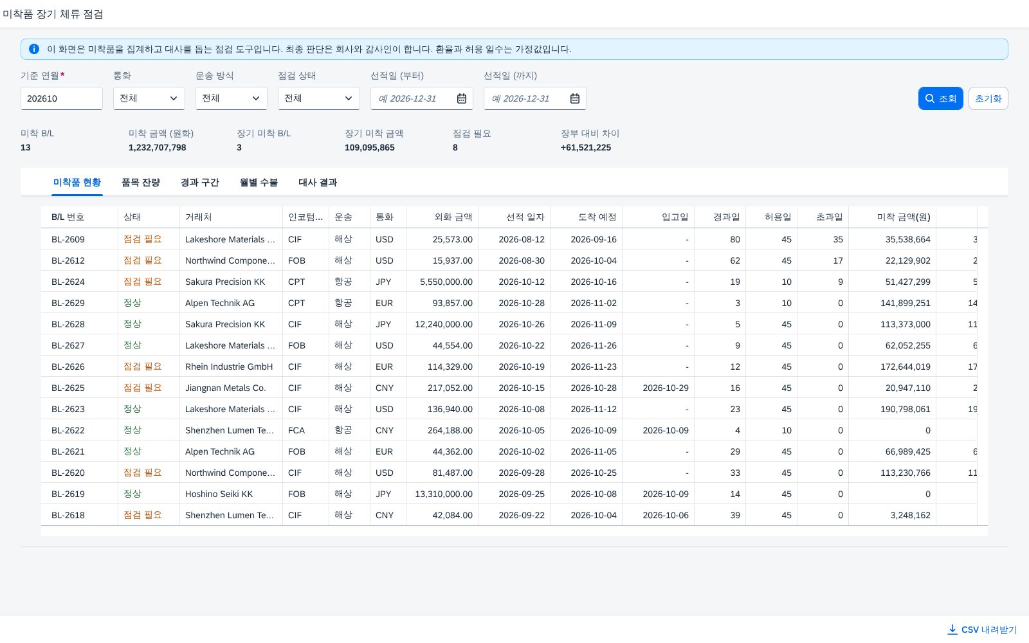Viewport: 1029px width, 643px height.
Task: Open the 점검 상태 dropdown
Action: (319, 98)
